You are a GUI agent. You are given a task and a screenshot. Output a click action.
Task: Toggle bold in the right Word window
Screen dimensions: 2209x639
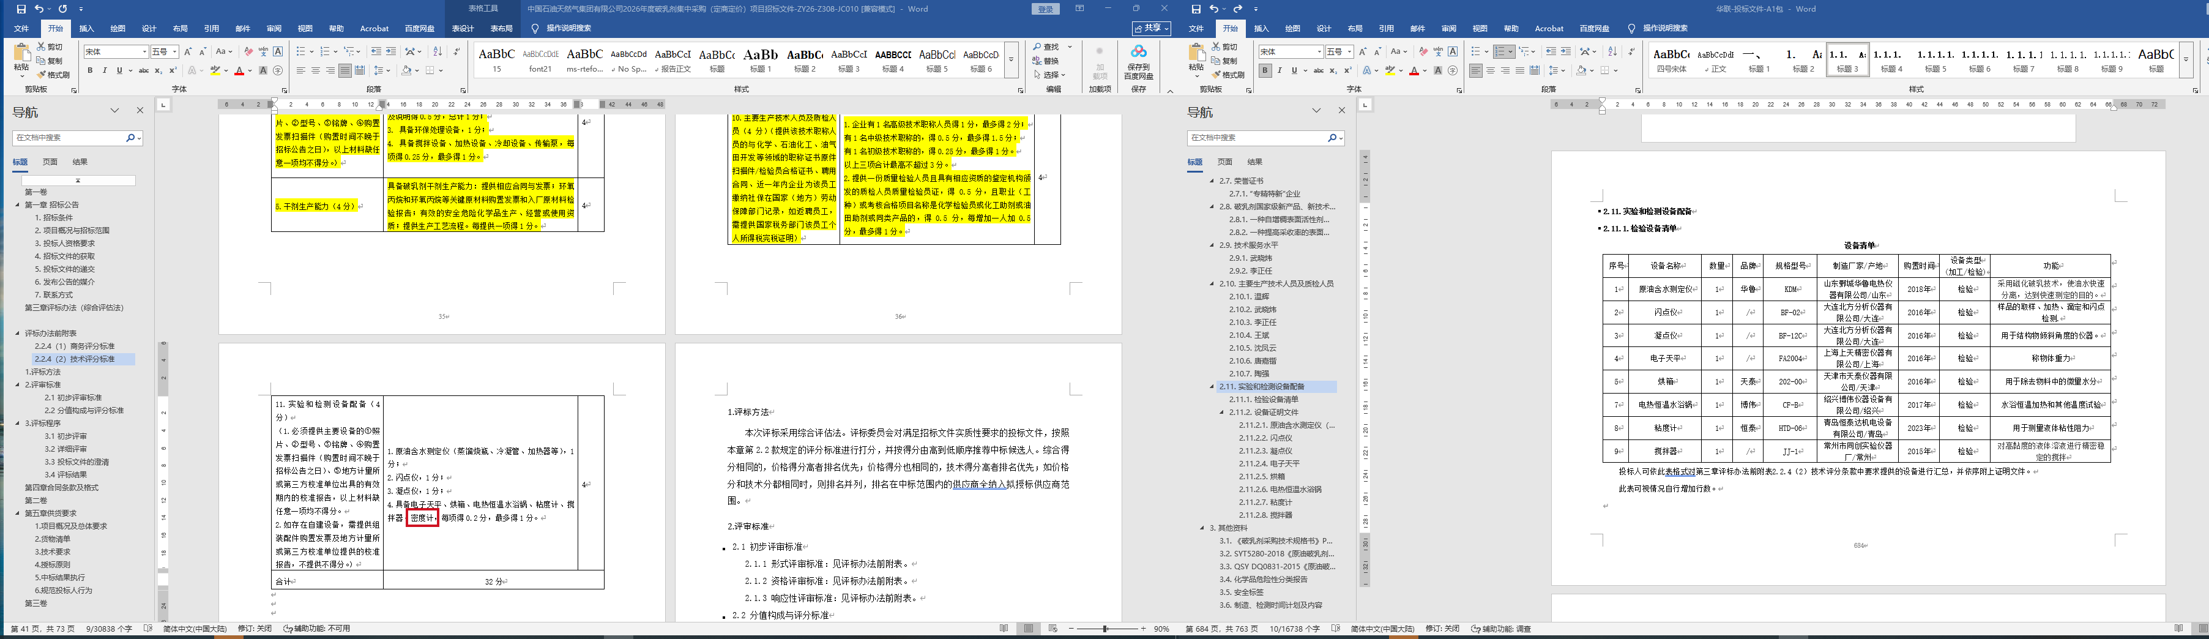(x=1265, y=70)
